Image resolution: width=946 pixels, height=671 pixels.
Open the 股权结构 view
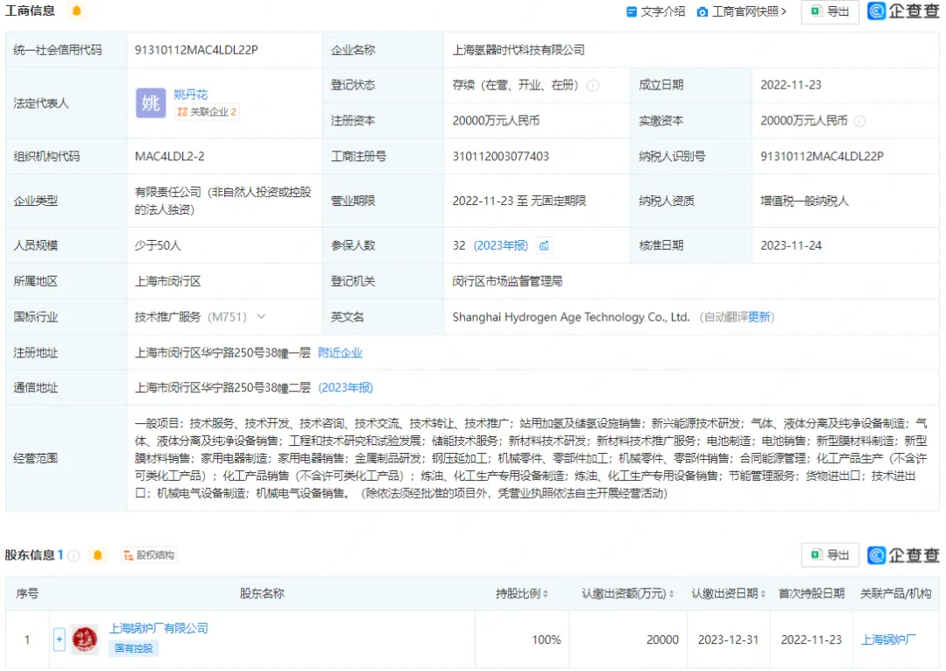[x=149, y=555]
